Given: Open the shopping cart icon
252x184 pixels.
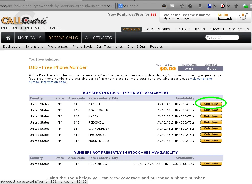Looking at the screenshot, I should (243, 17).
